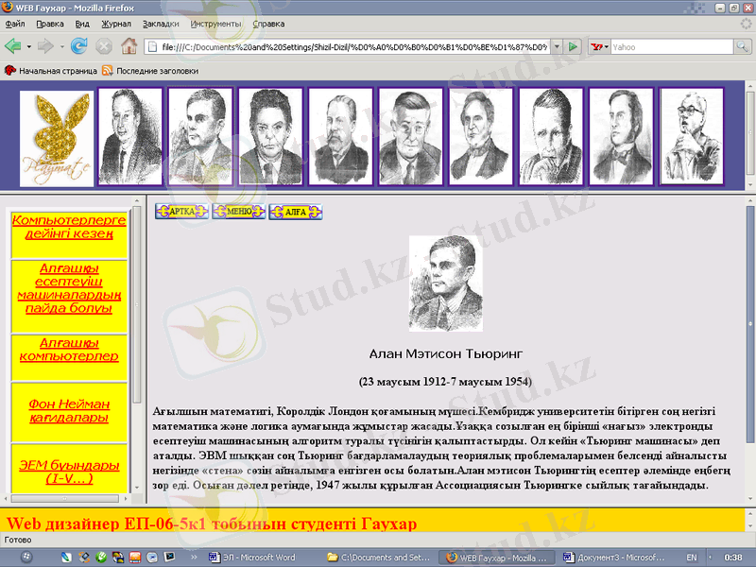Image resolution: width=756 pixels, height=567 pixels.
Task: Select the bearded man portrait in banner
Action: coord(340,136)
